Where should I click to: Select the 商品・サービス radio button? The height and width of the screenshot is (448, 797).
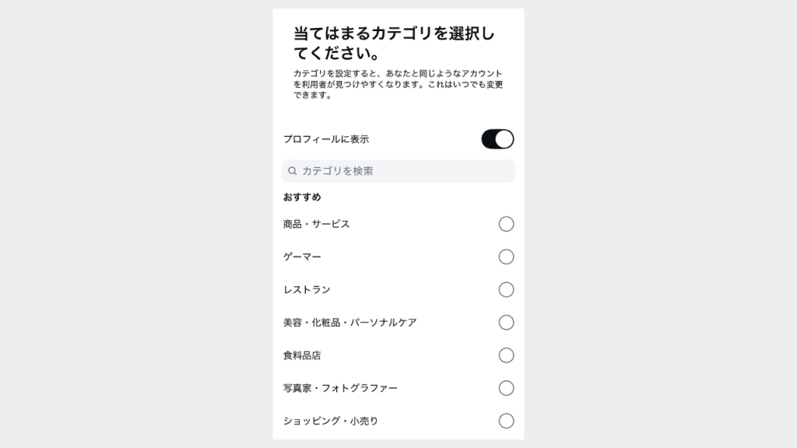click(x=506, y=224)
